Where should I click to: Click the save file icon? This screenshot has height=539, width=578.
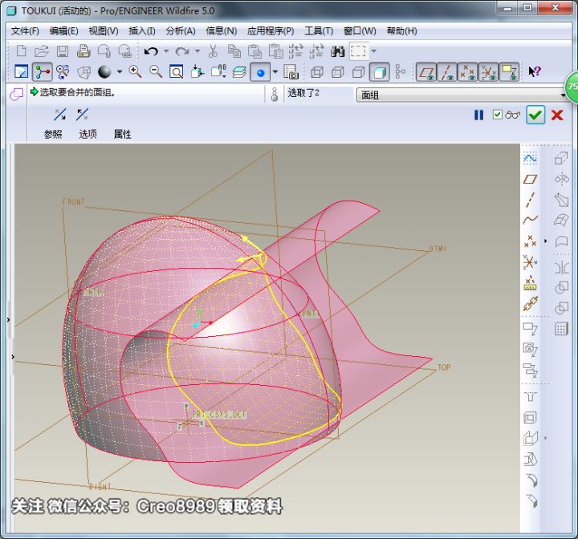[x=62, y=51]
